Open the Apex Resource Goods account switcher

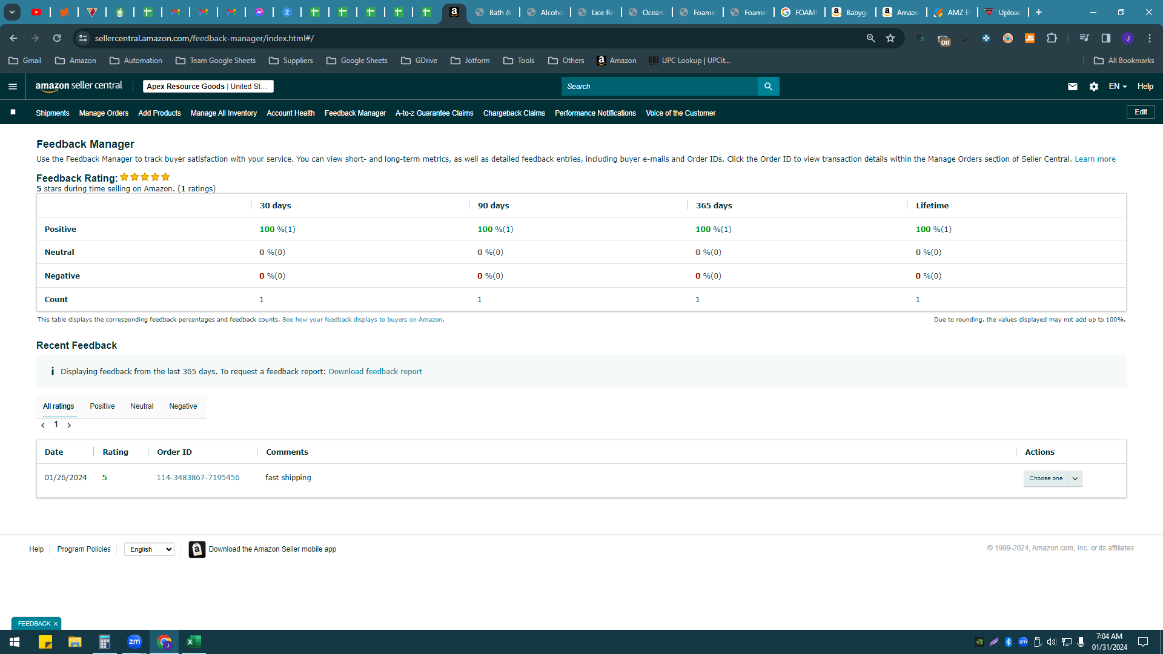pyautogui.click(x=208, y=87)
